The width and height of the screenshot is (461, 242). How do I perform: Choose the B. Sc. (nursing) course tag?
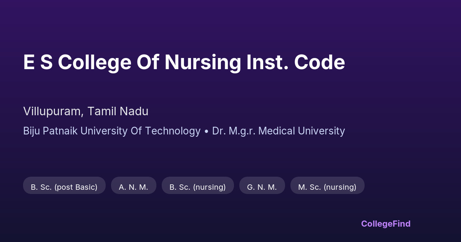click(x=197, y=187)
